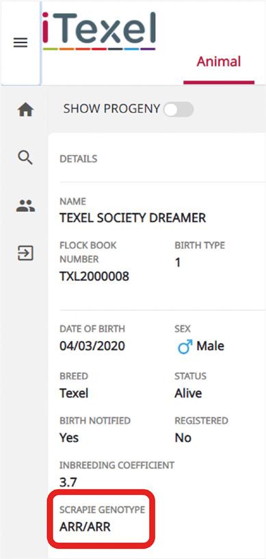Click the iTexel logo

98,30
